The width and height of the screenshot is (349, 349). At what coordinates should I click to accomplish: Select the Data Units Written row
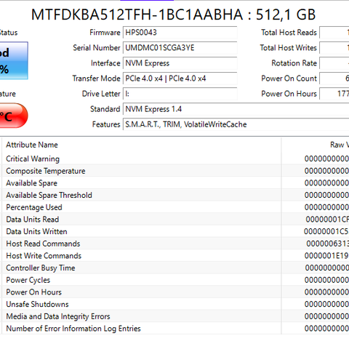click(x=175, y=231)
